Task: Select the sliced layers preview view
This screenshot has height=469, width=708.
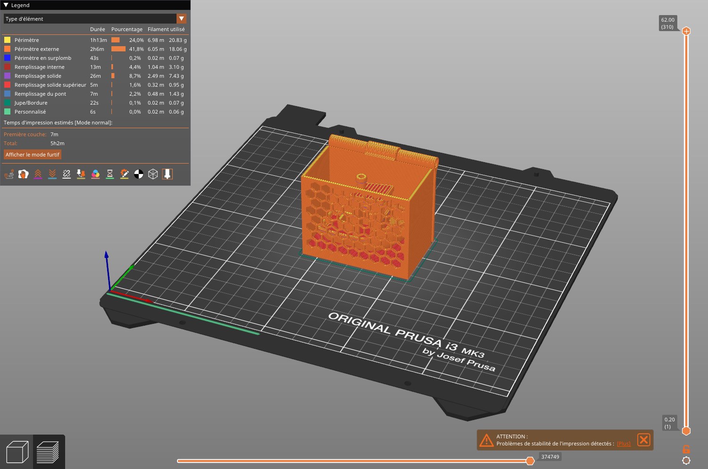Action: (x=48, y=452)
